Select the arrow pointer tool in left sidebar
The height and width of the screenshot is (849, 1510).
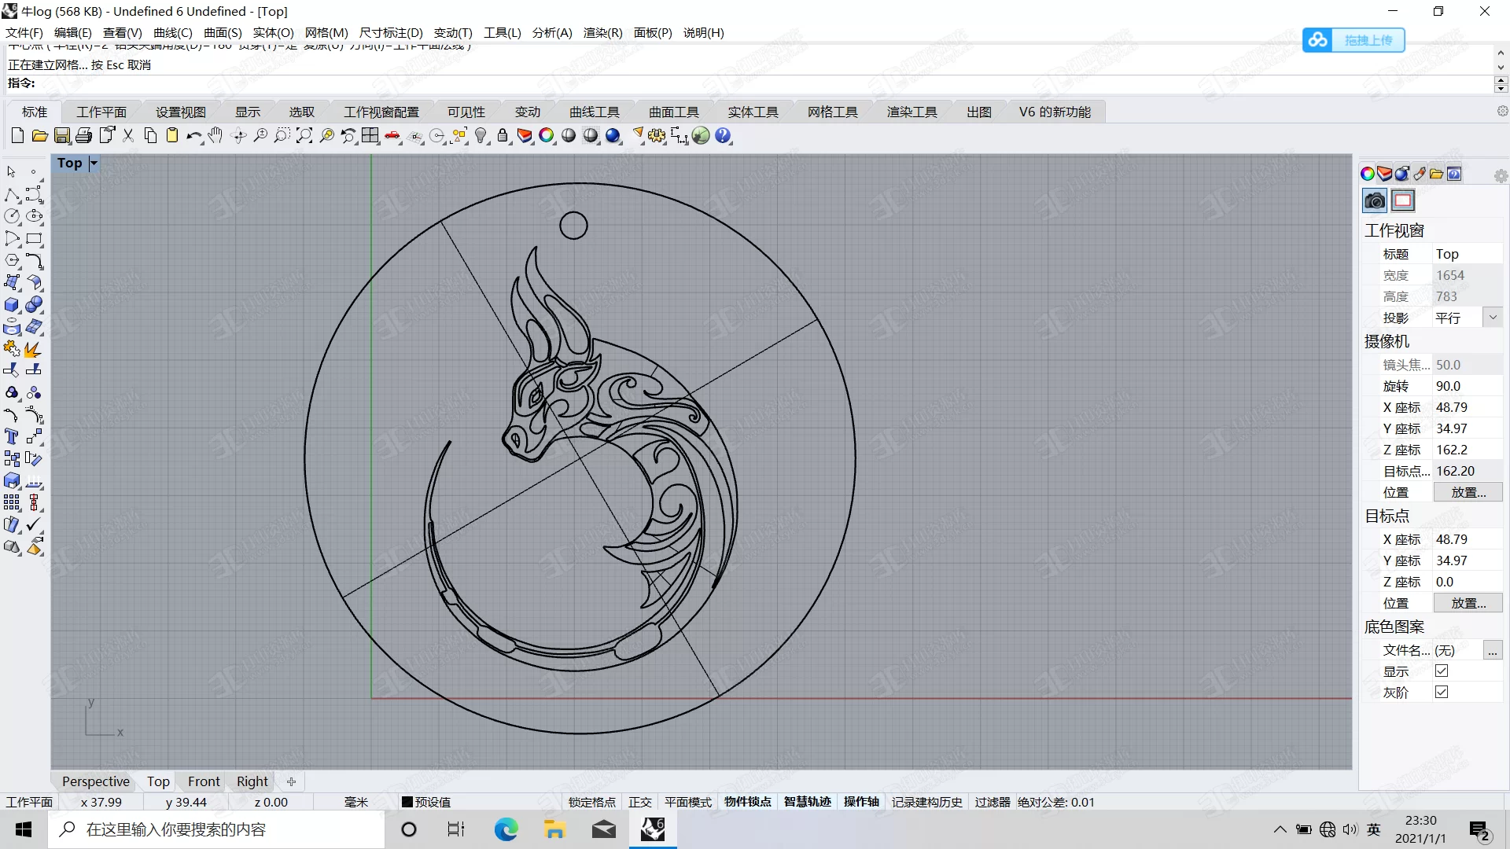pyautogui.click(x=12, y=172)
